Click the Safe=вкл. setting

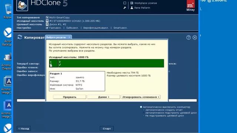73,28
